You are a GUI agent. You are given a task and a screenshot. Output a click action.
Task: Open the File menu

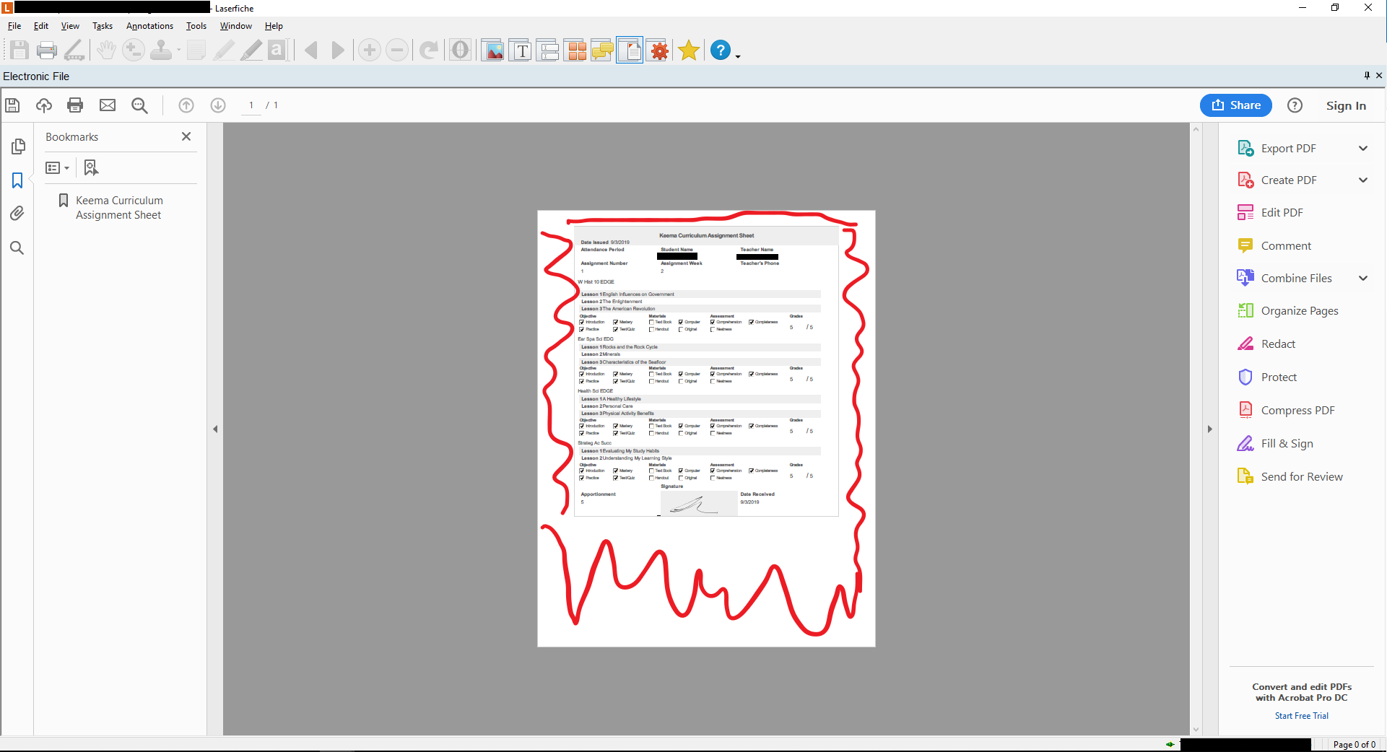point(14,26)
